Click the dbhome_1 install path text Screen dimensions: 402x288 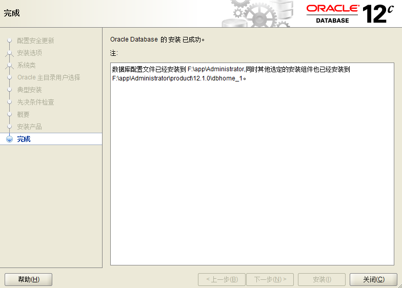(179, 78)
